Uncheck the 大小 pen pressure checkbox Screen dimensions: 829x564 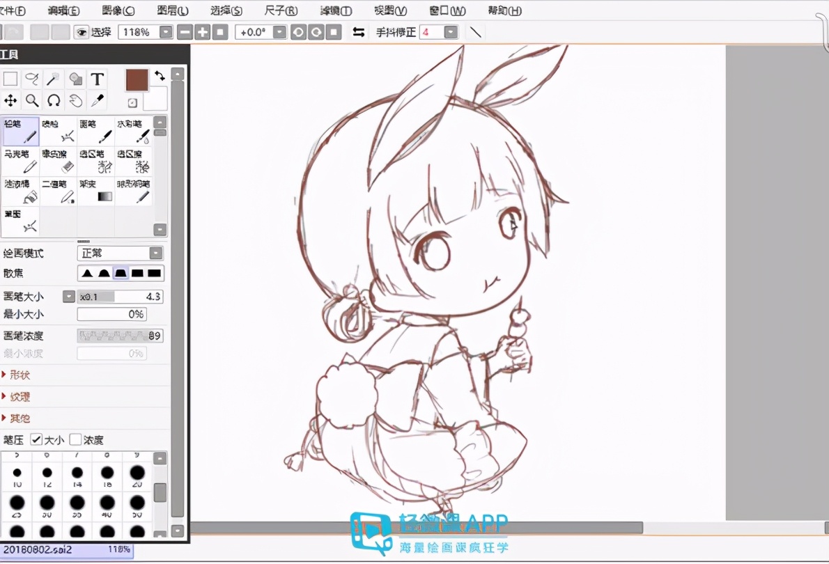pos(36,439)
